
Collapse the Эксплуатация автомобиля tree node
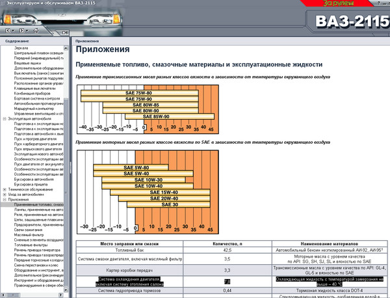4,119
